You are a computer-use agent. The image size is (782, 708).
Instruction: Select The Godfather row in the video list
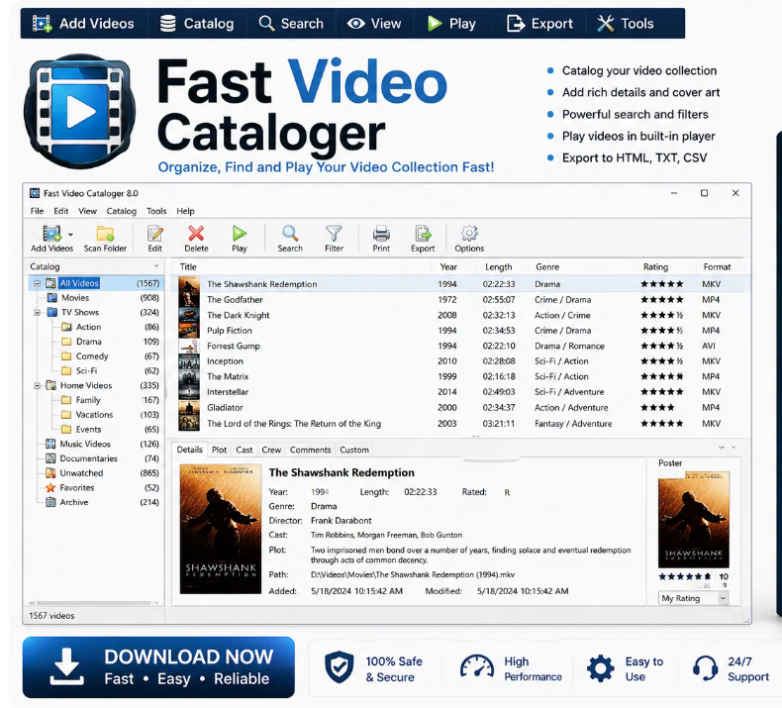[459, 299]
